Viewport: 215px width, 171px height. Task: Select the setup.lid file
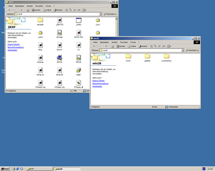tap(59, 70)
